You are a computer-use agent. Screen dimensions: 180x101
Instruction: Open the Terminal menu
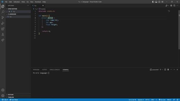point(38,2)
